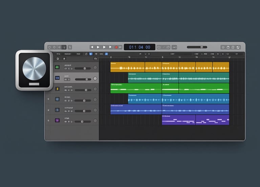This screenshot has width=260, height=187.
Task: Select the first teal audio region
Action: (x=145, y=77)
